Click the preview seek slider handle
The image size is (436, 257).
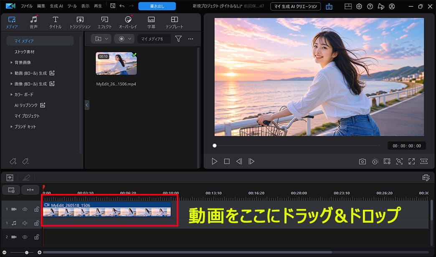click(214, 145)
